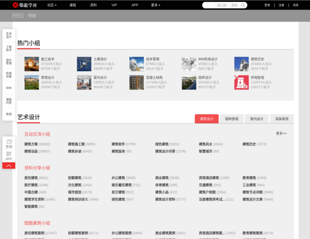Open the APP menu item in top bar
Image resolution: width=310 pixels, height=239 pixels.
pyautogui.click(x=135, y=5)
